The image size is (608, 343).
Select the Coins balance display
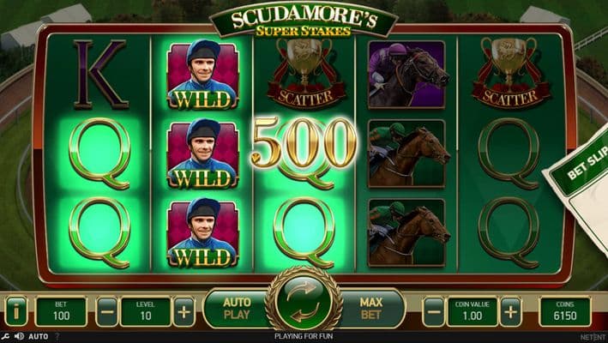pyautogui.click(x=565, y=311)
